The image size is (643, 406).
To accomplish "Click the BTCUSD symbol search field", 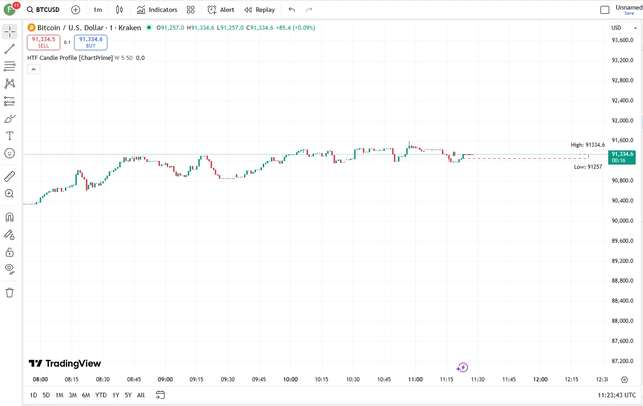I will (44, 10).
